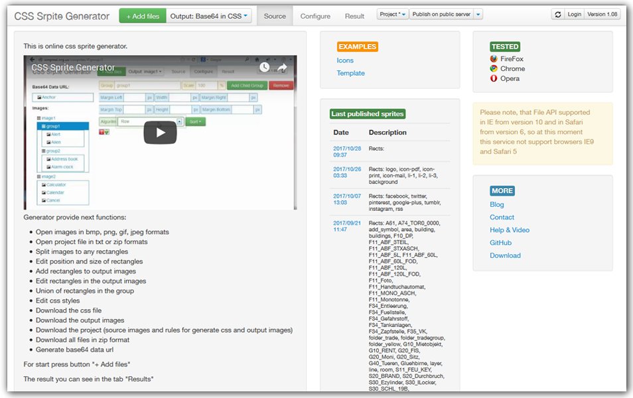Open the Result tab
This screenshot has width=633, height=398.
(x=354, y=16)
